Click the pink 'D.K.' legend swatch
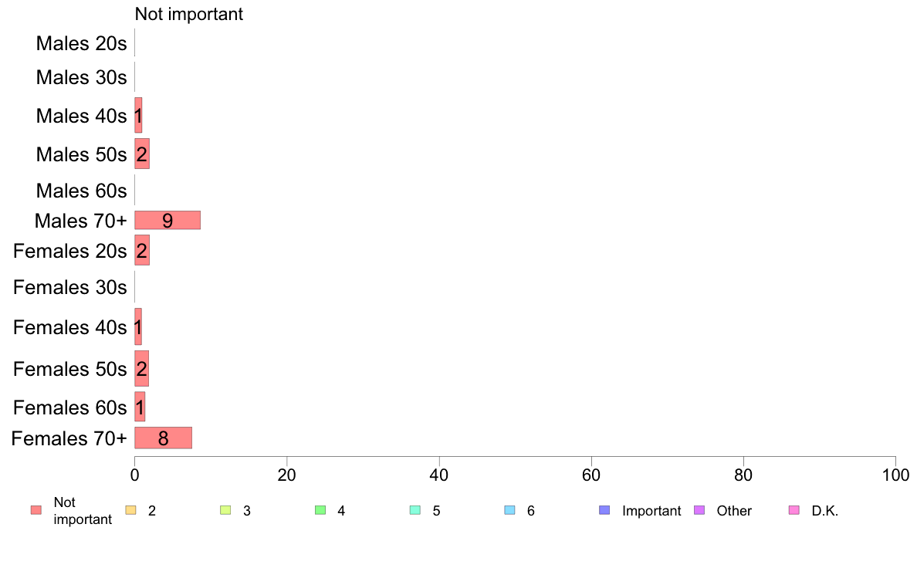917x568 pixels. point(794,510)
